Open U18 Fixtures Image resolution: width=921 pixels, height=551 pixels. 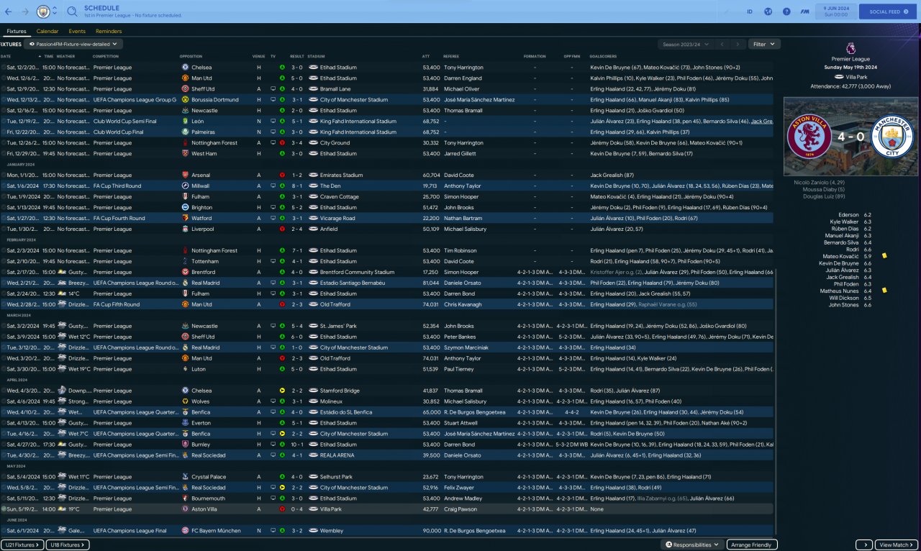68,545
